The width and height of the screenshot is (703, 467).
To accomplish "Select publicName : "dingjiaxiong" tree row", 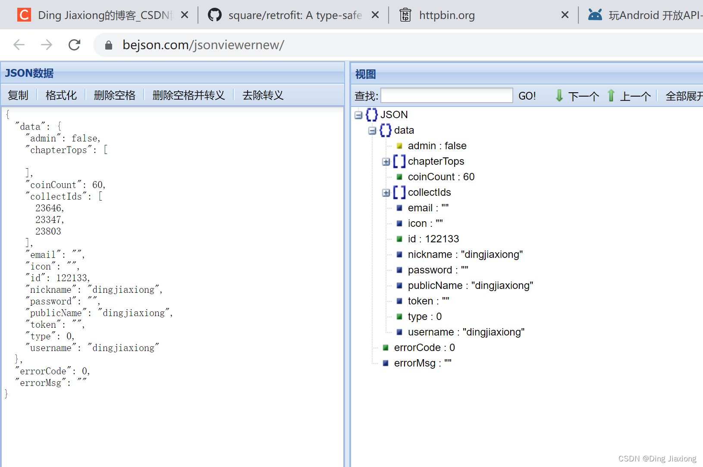I will pyautogui.click(x=471, y=285).
